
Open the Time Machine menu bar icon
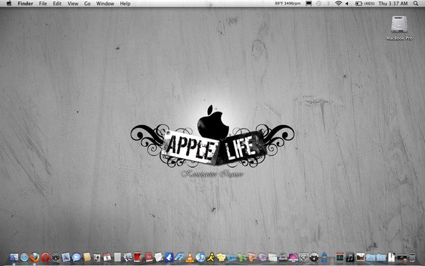pos(319,3)
